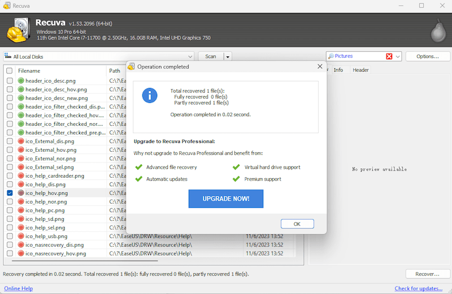452x294 pixels.
Task: Check the box for ico_nasrecovery_hov.png
Action: click(10, 253)
